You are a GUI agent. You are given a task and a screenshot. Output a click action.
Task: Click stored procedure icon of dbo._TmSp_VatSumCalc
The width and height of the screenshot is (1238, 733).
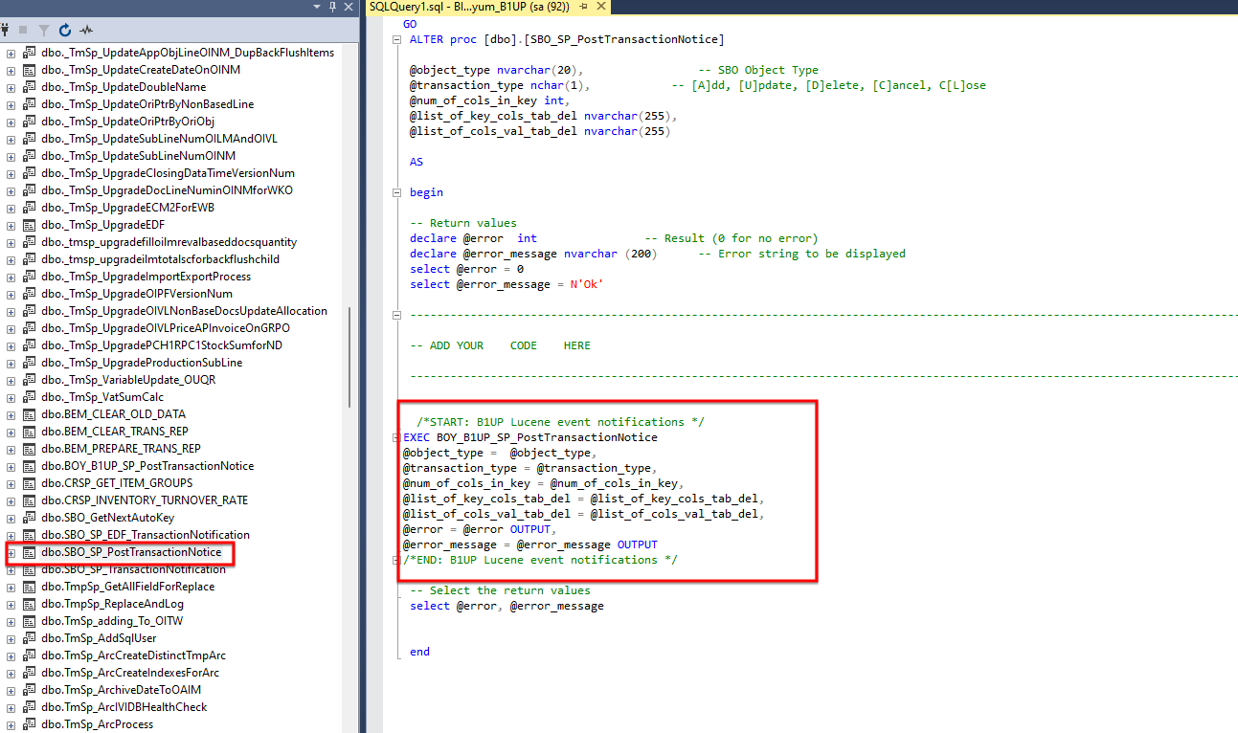(30, 397)
